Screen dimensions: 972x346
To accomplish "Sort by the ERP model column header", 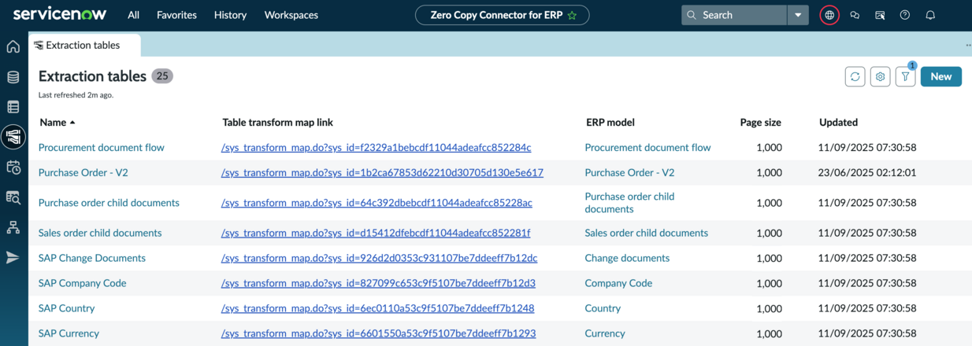I will tap(610, 123).
